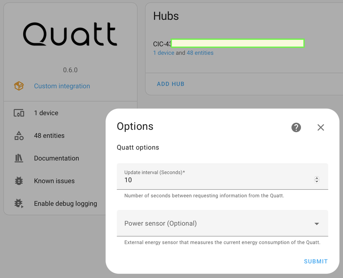This screenshot has height=278, width=343.
Task: Focus the Update interval seconds field
Action: click(x=214, y=180)
